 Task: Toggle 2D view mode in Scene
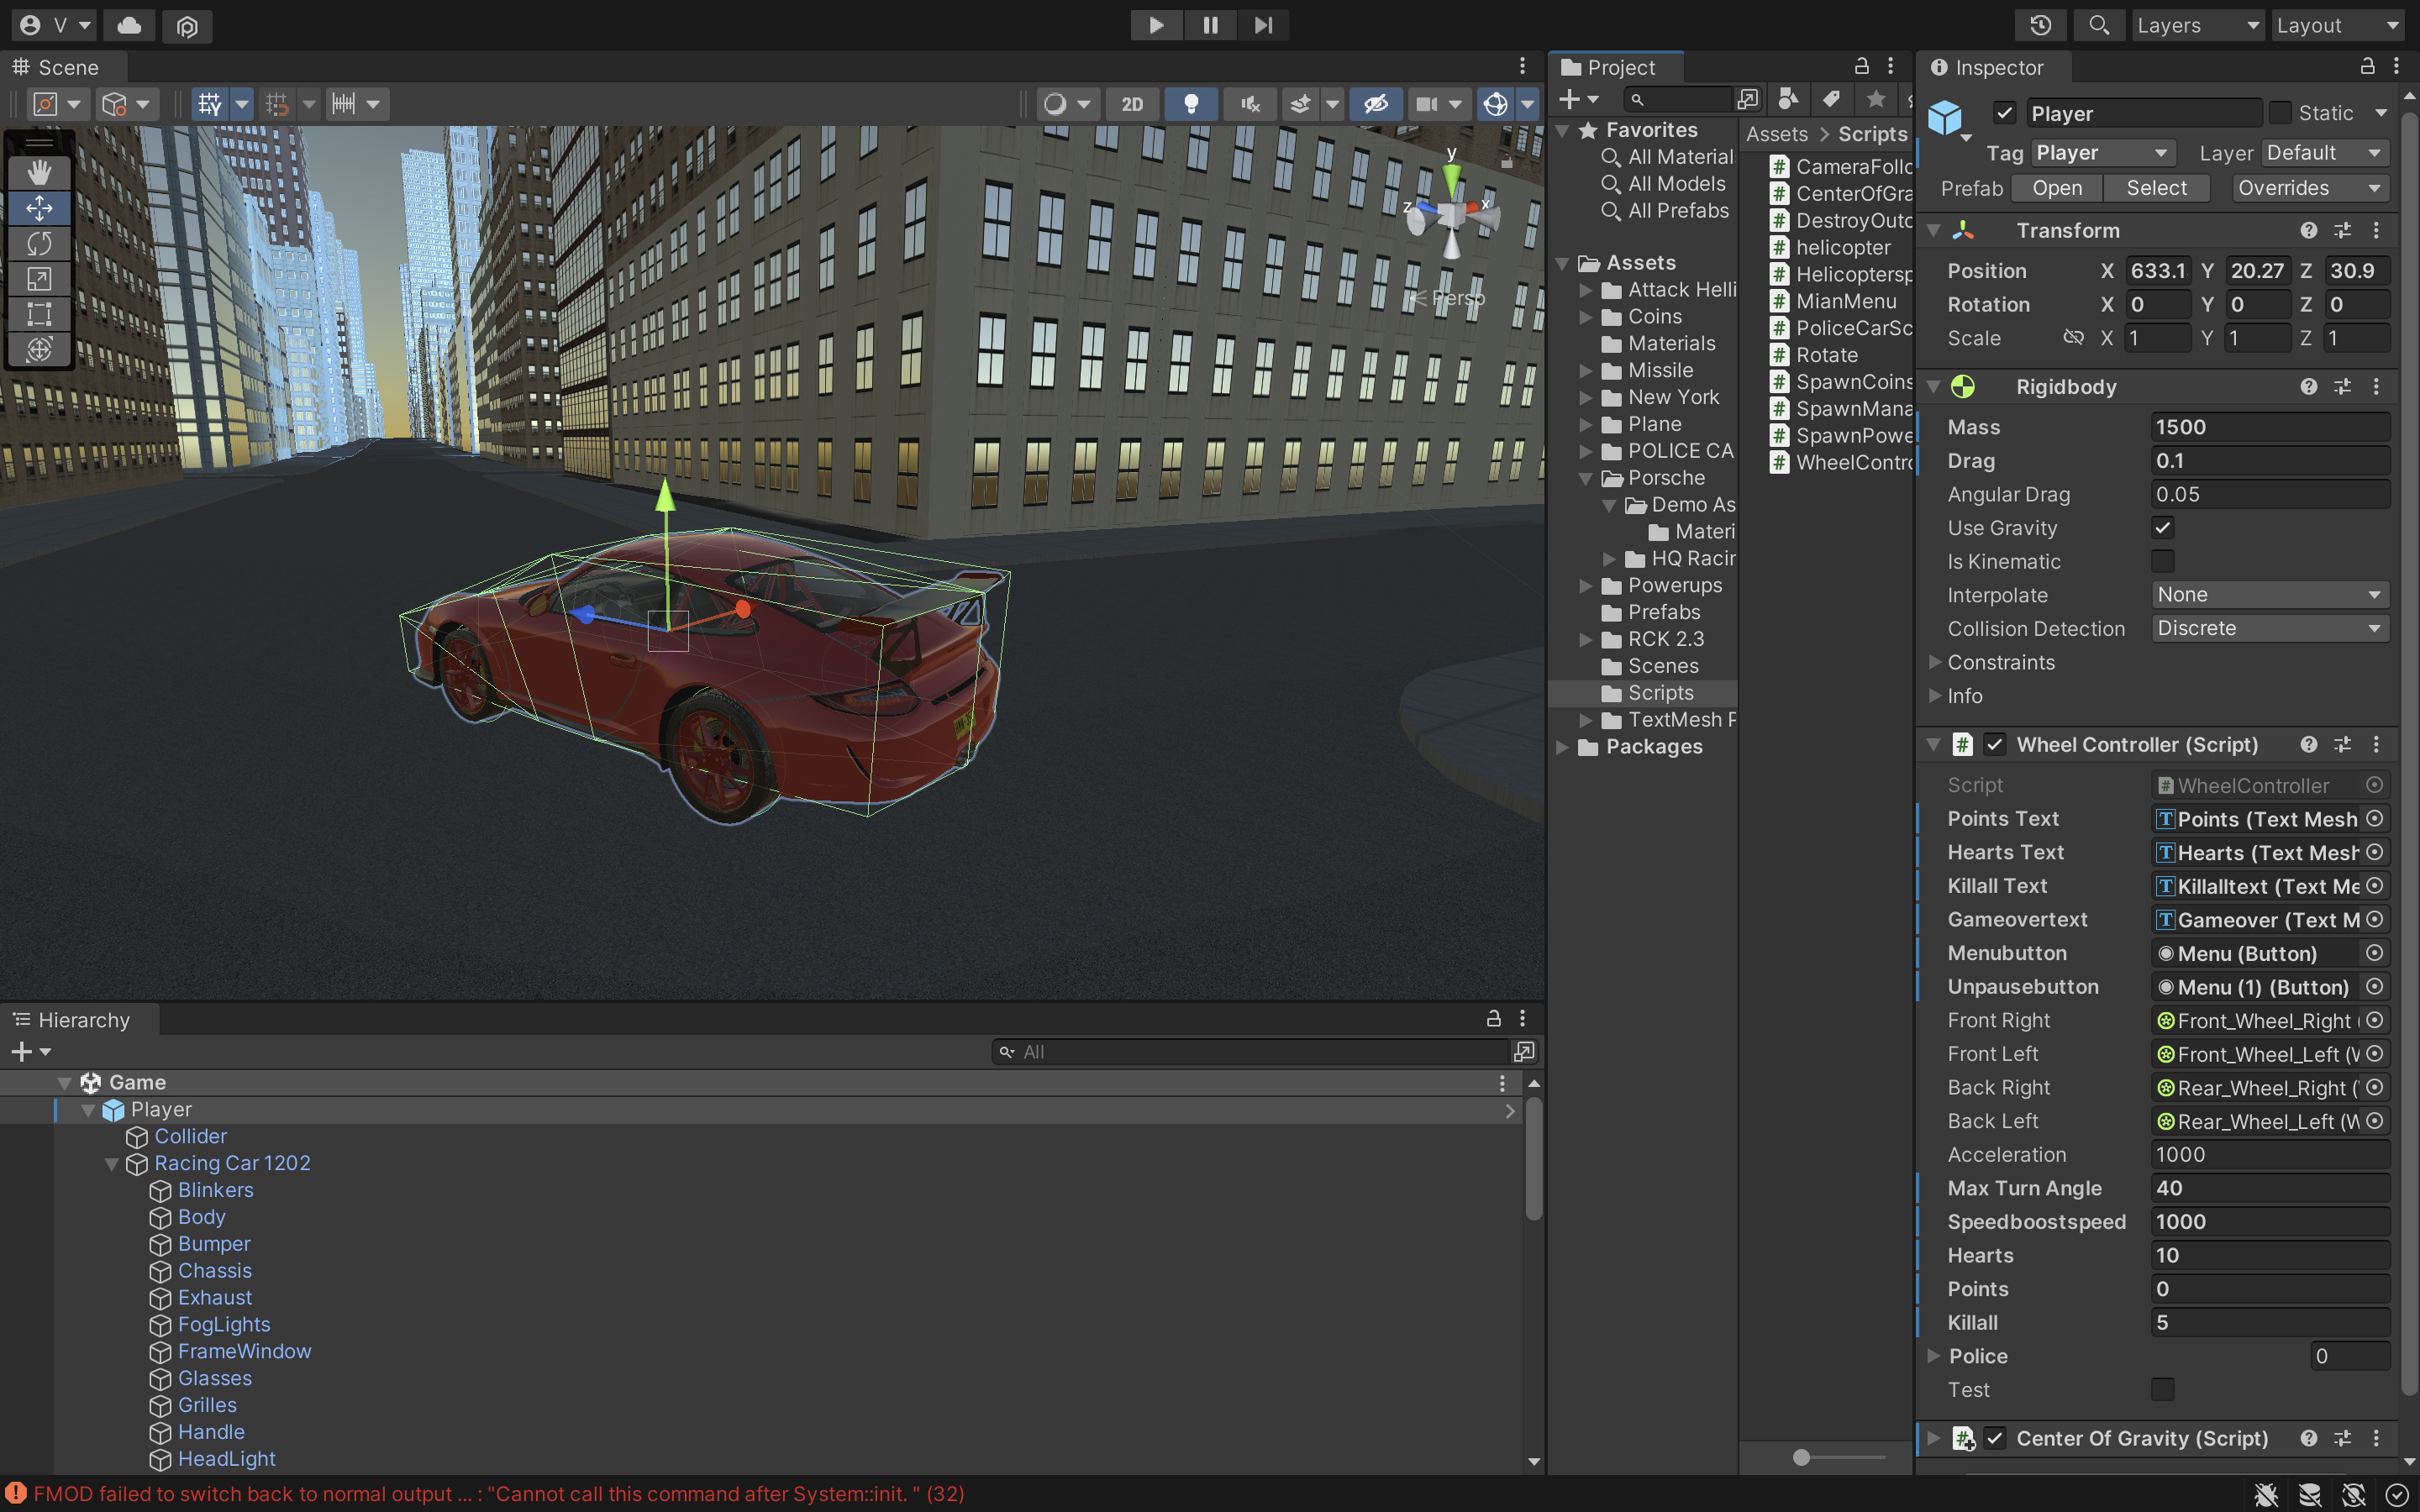click(1131, 104)
